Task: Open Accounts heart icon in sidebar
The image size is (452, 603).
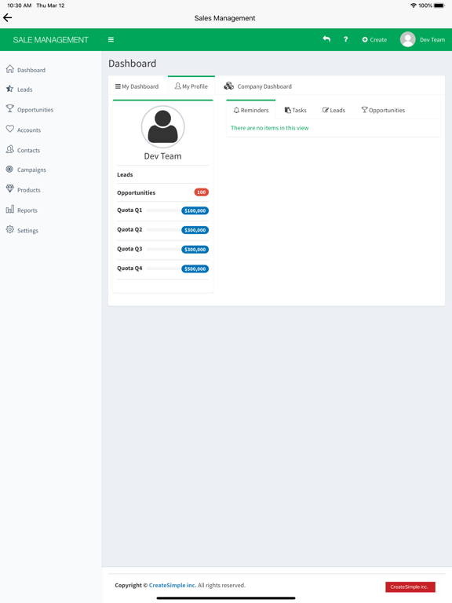Action: [x=10, y=130]
